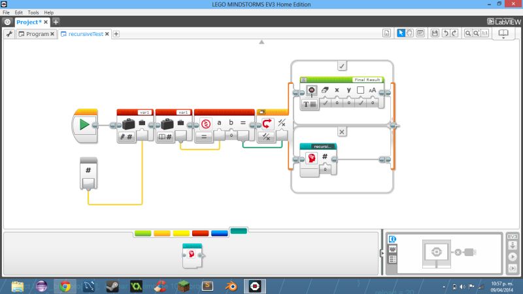Toggle Switch flat view tab icon

pos(262,112)
